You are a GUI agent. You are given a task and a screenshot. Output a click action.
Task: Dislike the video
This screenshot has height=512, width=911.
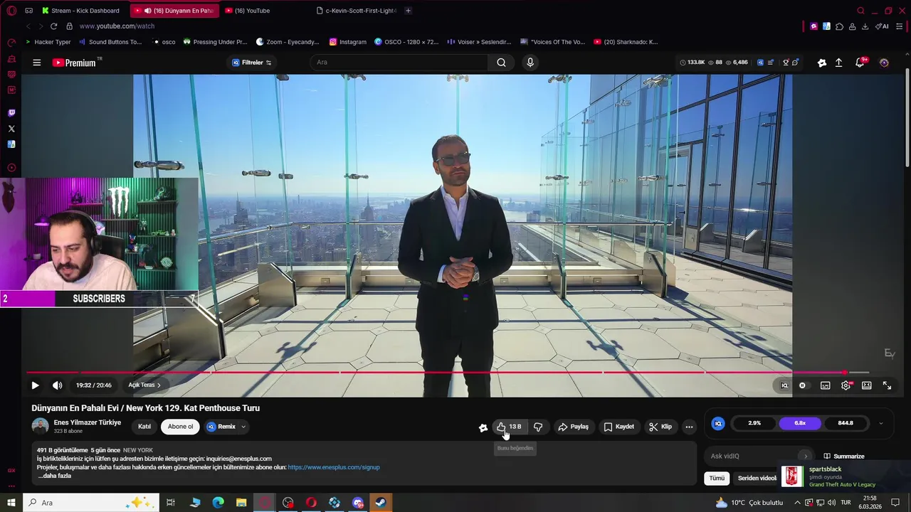point(538,427)
